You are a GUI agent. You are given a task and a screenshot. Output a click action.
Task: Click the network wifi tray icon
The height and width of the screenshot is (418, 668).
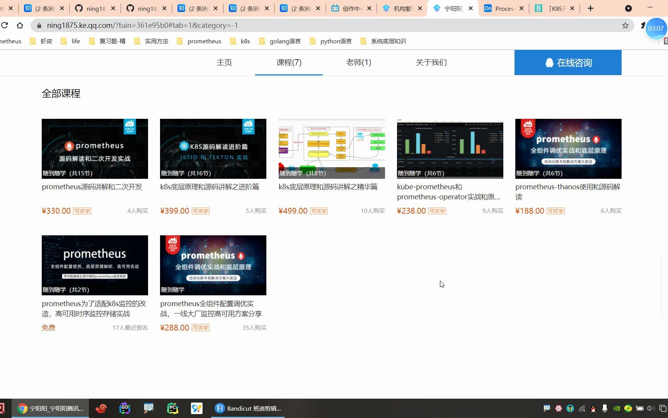pyautogui.click(x=582, y=408)
